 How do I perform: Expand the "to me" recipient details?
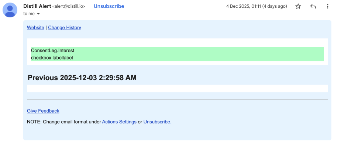click(38, 14)
